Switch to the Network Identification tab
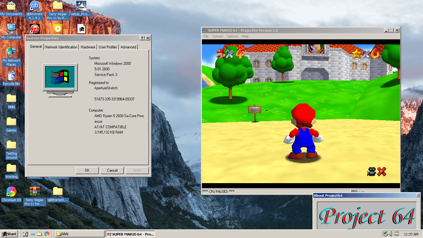423x238 pixels. (x=61, y=47)
